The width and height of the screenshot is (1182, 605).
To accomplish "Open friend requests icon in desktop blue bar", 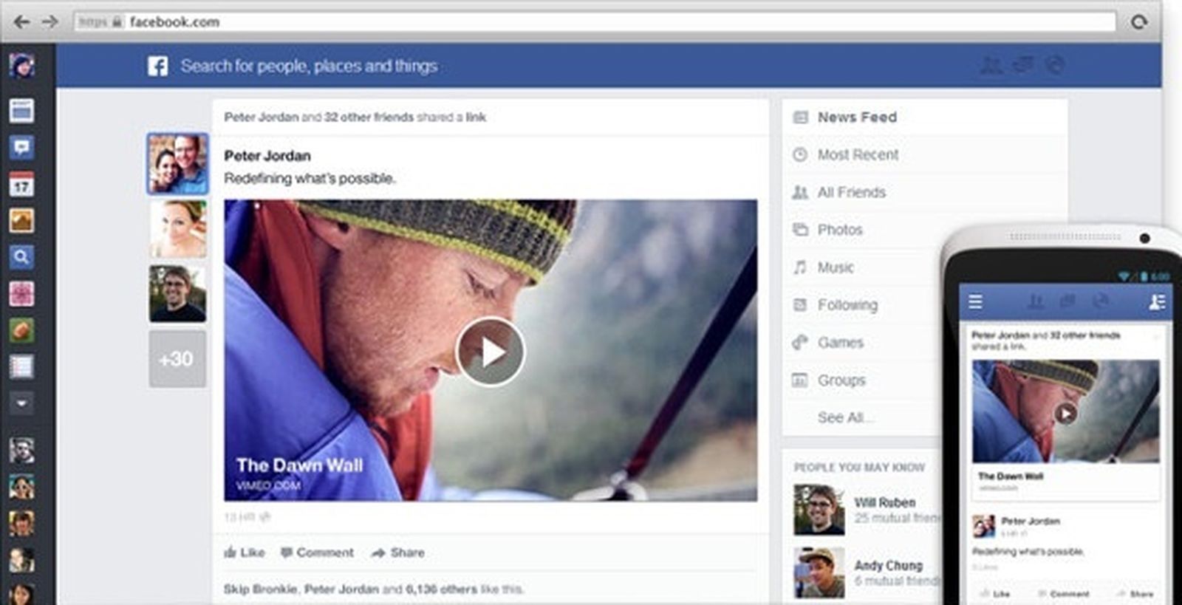I will (991, 66).
